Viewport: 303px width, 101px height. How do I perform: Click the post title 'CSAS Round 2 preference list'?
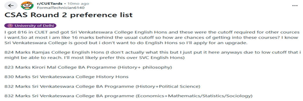click(x=68, y=15)
